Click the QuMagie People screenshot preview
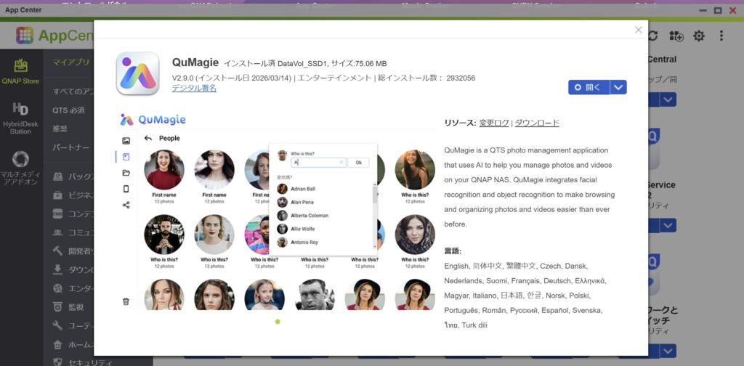This screenshot has height=366, width=744. pos(275,211)
